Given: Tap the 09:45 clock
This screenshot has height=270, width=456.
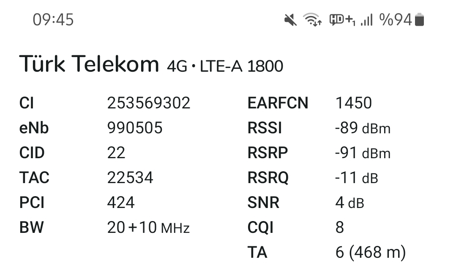Looking at the screenshot, I should [x=53, y=20].
